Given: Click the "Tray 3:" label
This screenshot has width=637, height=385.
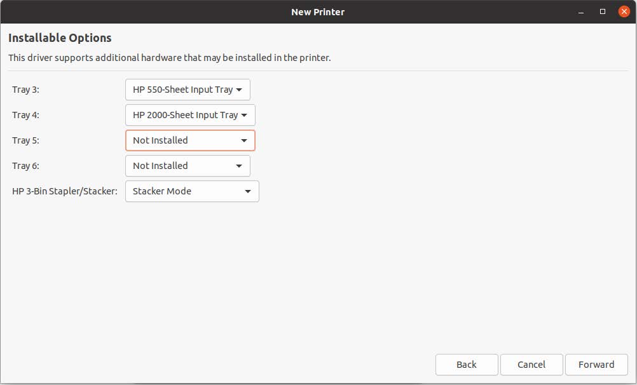Looking at the screenshot, I should point(25,90).
